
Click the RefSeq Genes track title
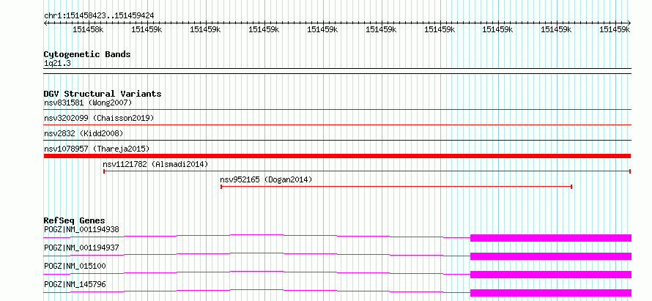click(x=75, y=220)
